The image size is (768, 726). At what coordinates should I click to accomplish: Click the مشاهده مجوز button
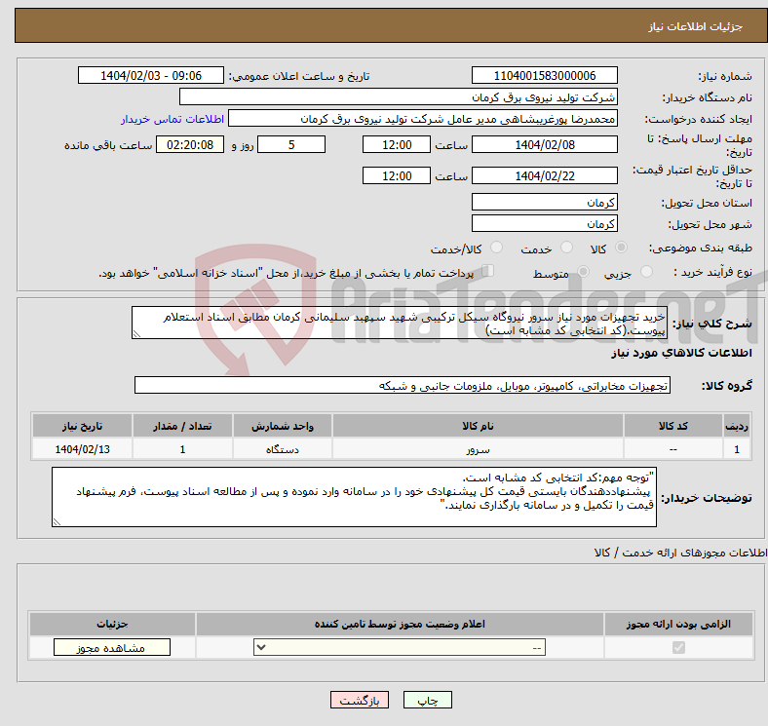click(112, 648)
